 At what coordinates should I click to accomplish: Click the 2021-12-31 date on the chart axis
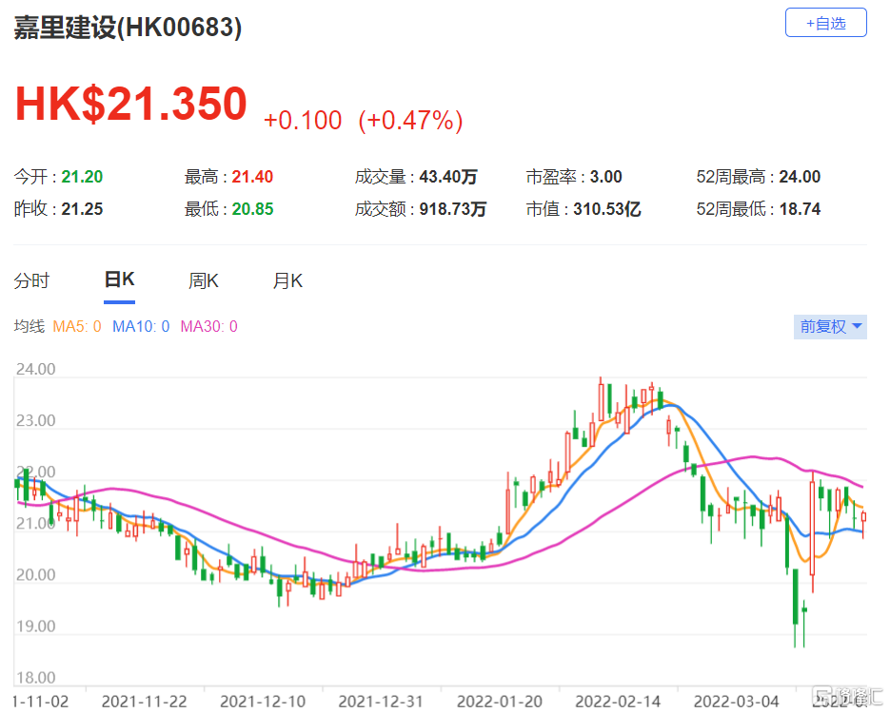click(x=382, y=702)
